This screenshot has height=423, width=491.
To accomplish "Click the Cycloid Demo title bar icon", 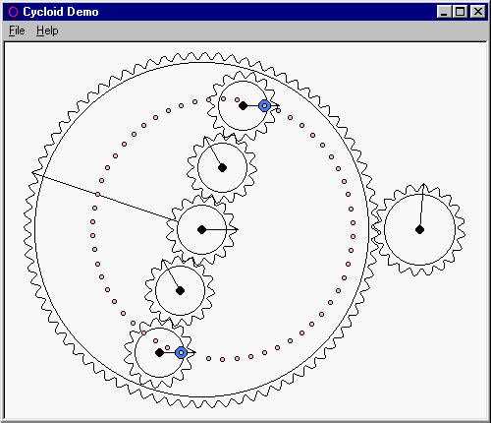I will [x=13, y=12].
